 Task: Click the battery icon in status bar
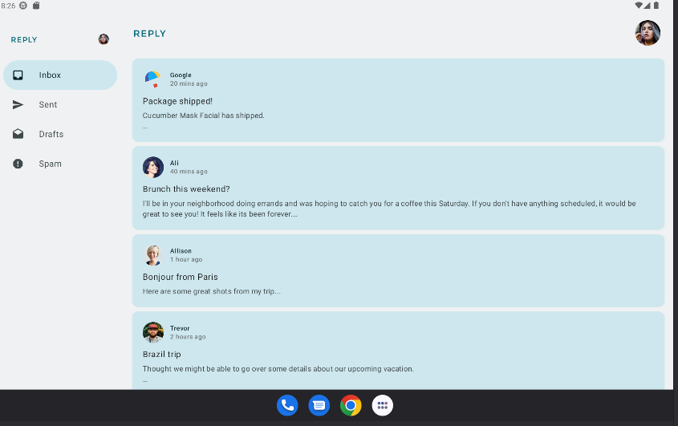[656, 5]
